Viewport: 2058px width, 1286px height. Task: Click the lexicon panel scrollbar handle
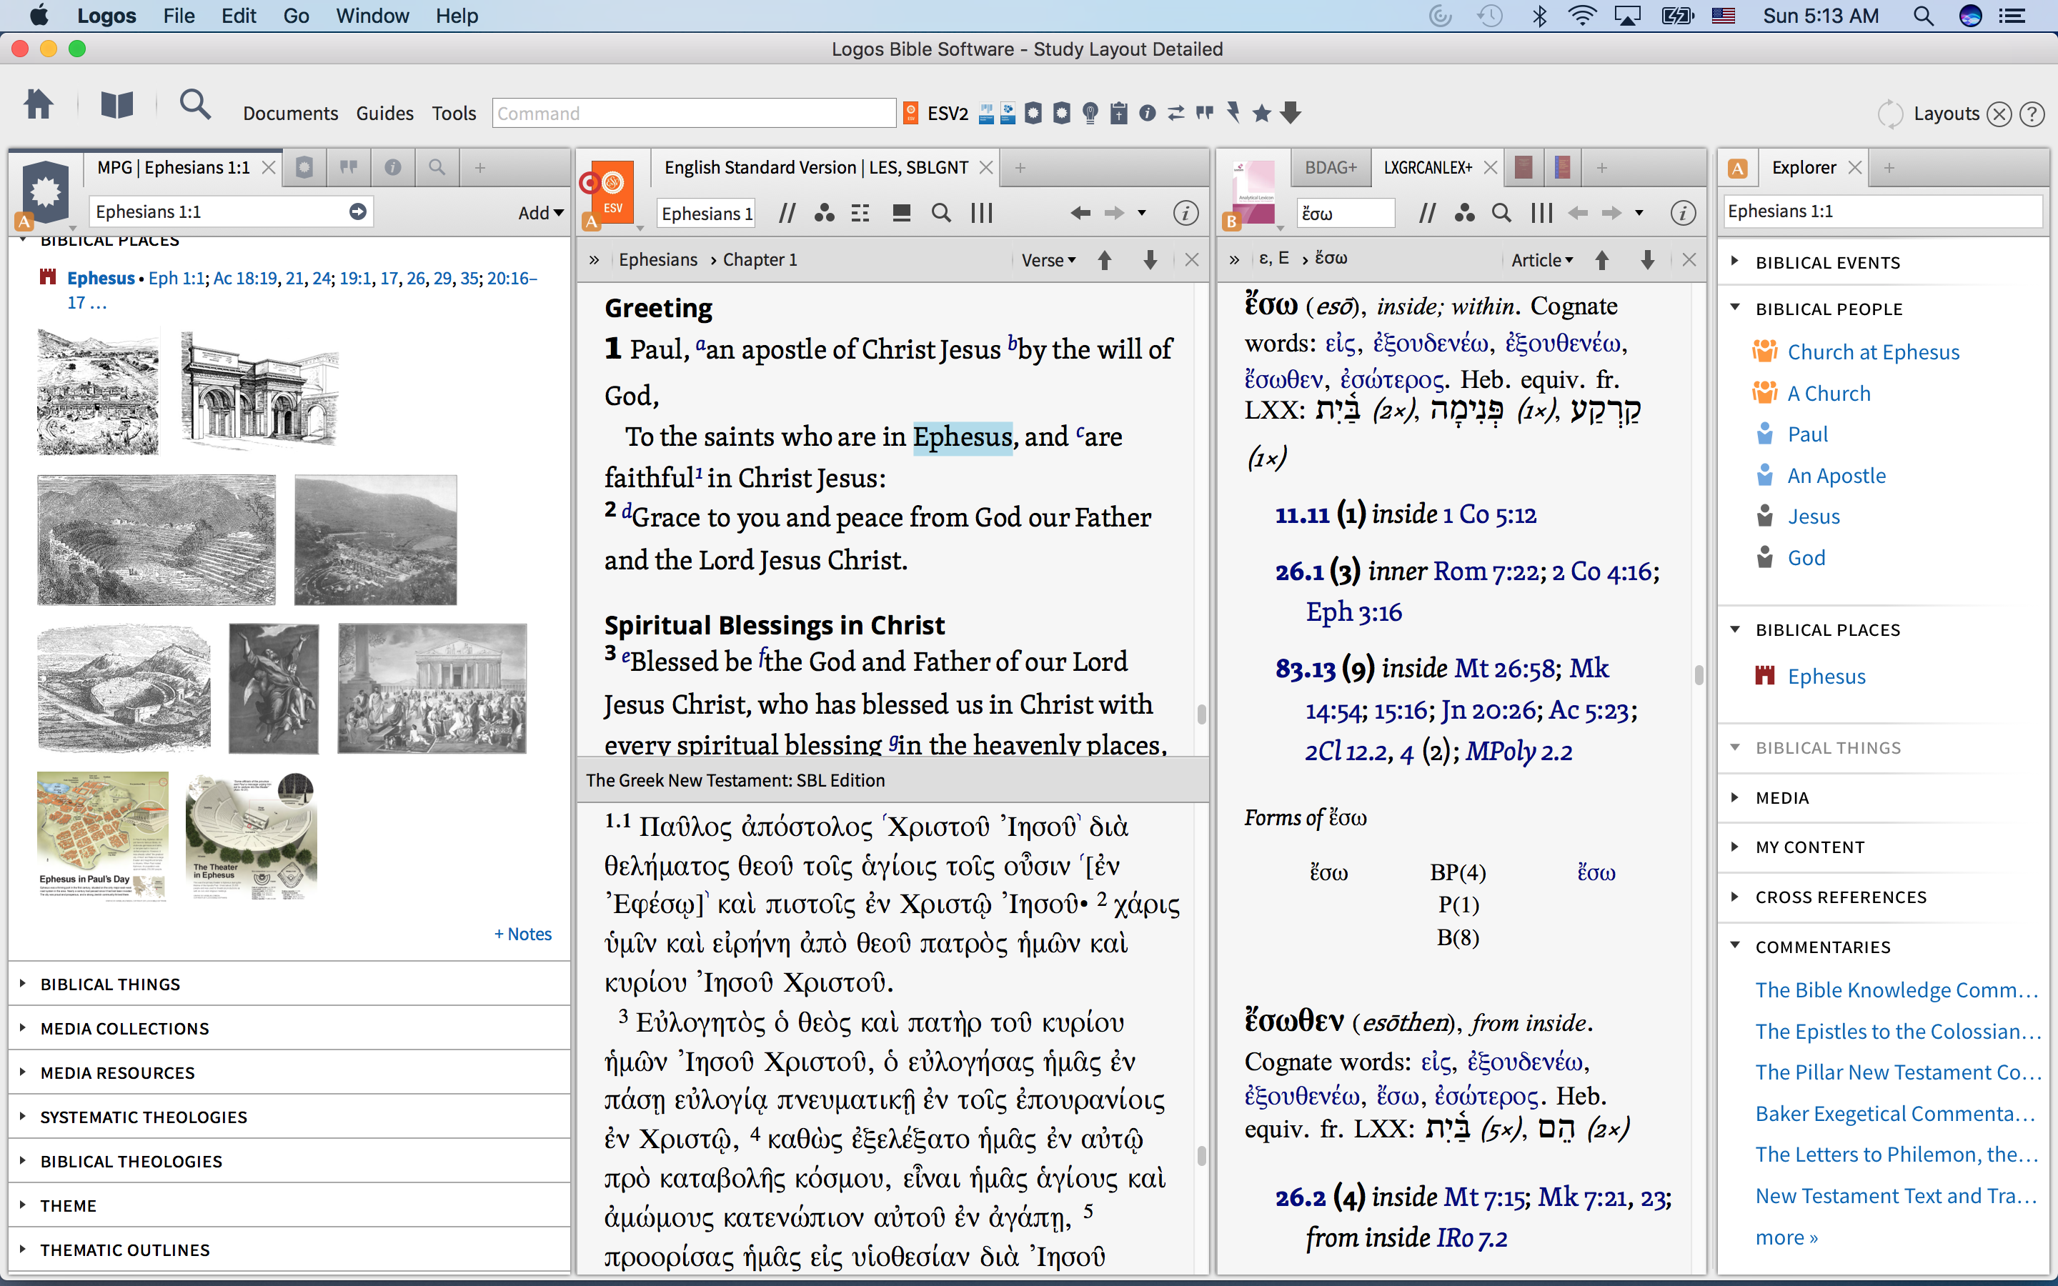pos(1699,674)
